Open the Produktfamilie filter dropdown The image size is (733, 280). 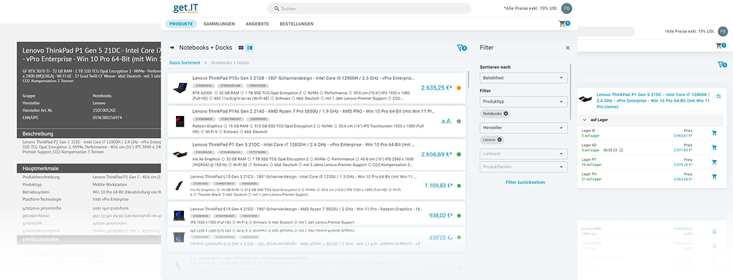point(524,167)
